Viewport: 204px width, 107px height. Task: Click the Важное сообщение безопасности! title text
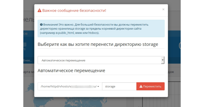(x=74, y=10)
